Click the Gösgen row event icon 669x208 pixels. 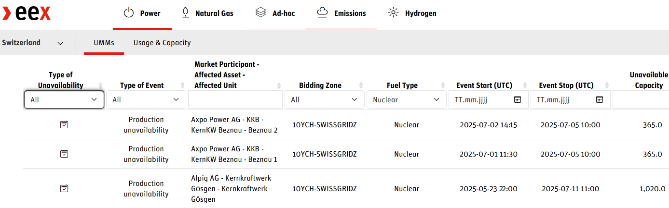point(64,188)
